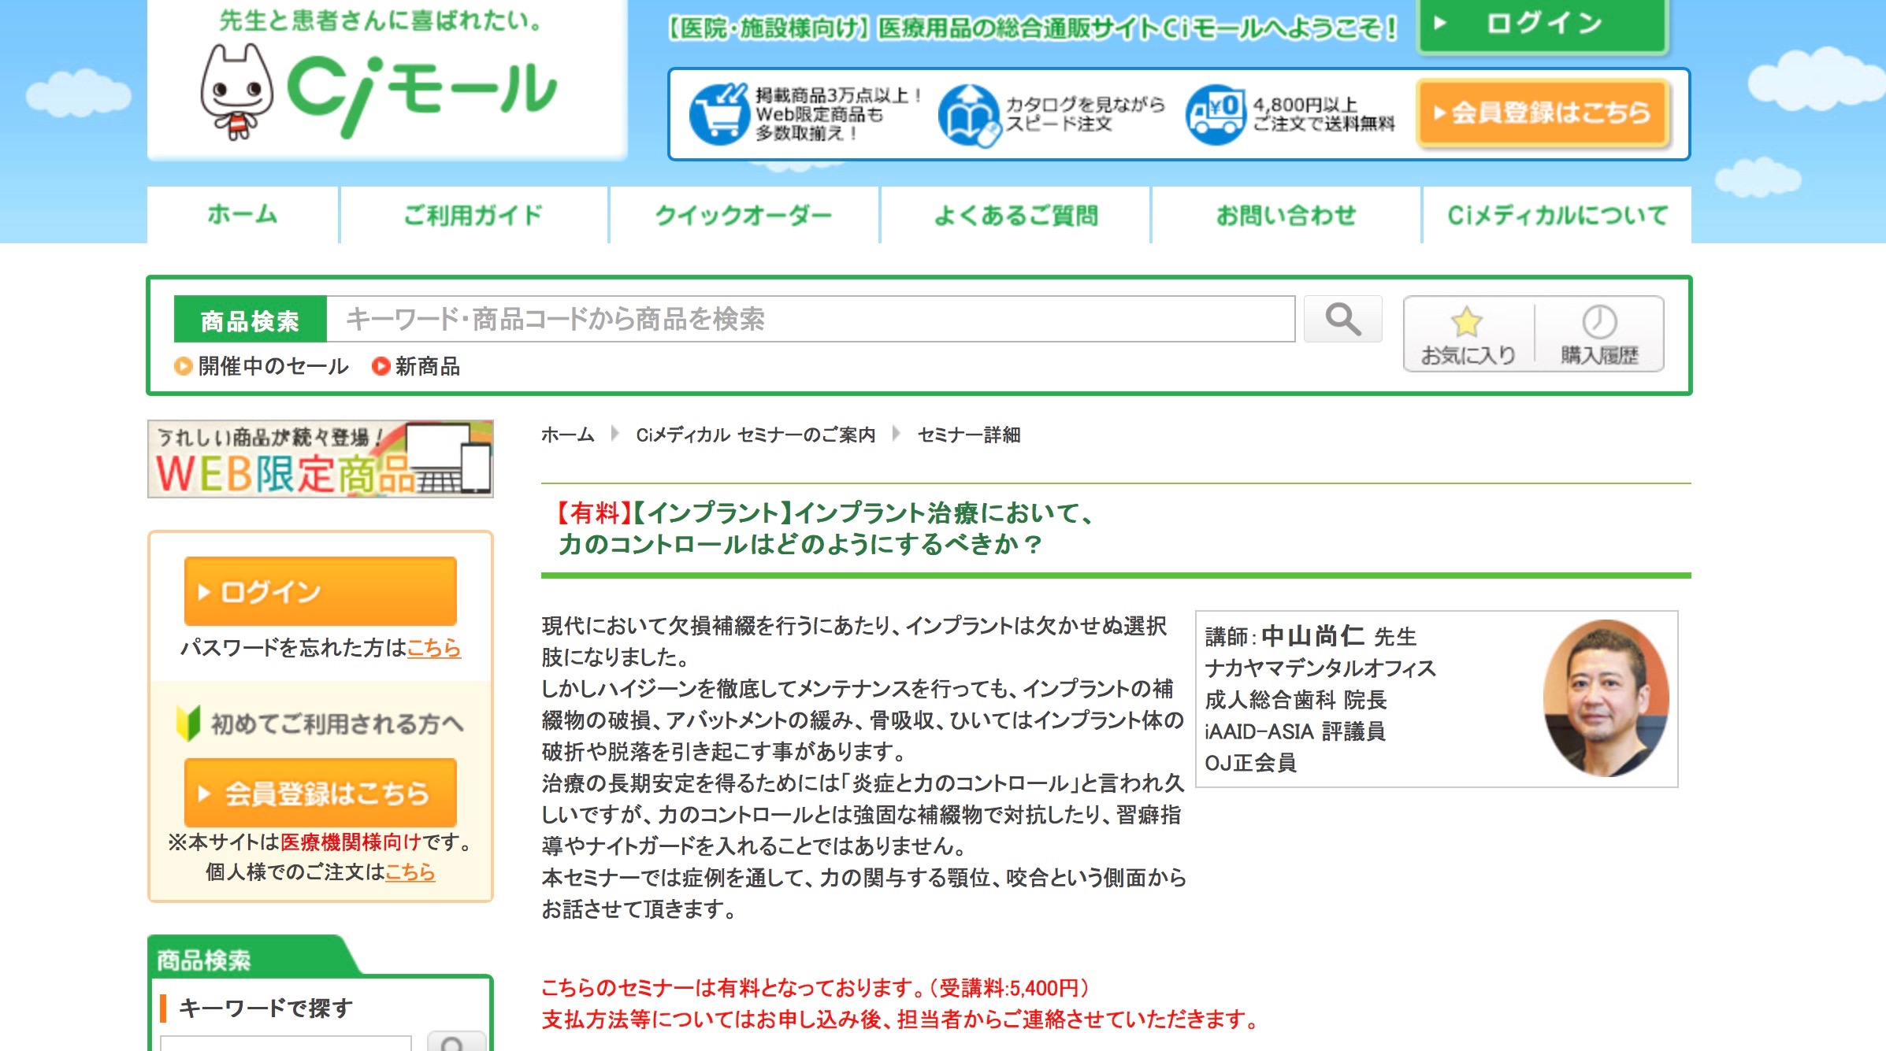Open the ご利用ガイド navigation tab
The height and width of the screenshot is (1051, 1886).
tap(473, 215)
